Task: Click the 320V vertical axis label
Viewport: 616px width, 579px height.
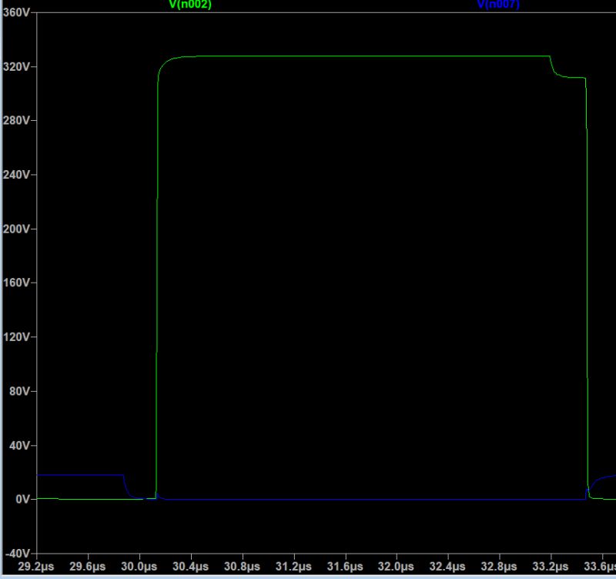Action: 16,67
